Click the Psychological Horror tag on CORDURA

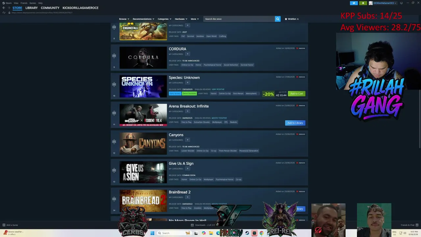tap(212, 65)
